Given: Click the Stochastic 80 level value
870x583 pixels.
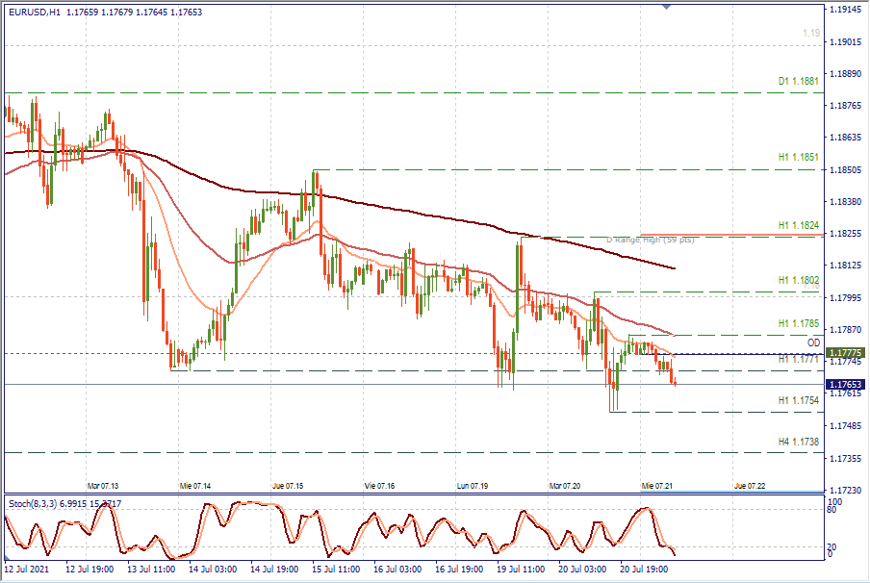Looking at the screenshot, I should (832, 510).
